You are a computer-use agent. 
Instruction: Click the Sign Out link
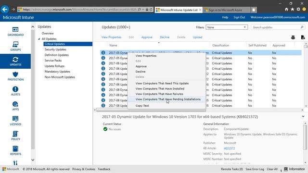point(239,17)
